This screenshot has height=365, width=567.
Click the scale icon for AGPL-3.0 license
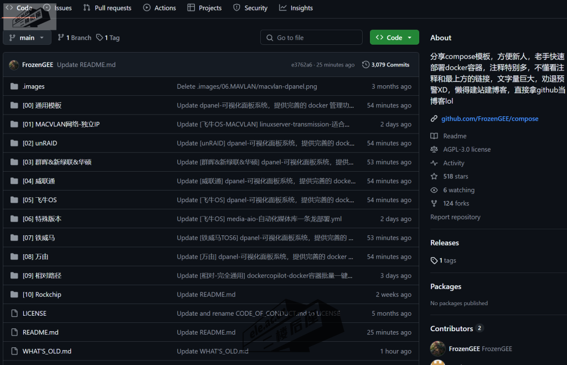434,150
